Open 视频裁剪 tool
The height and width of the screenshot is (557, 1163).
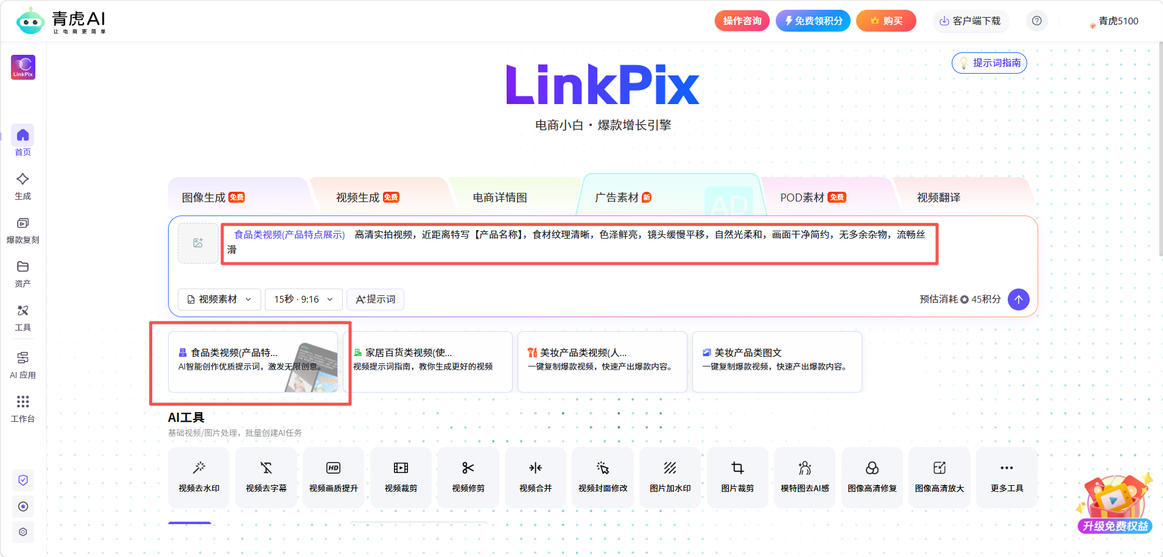click(401, 477)
